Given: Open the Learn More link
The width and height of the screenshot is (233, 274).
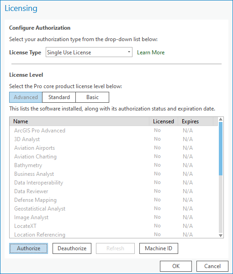Looking at the screenshot, I should click(151, 53).
